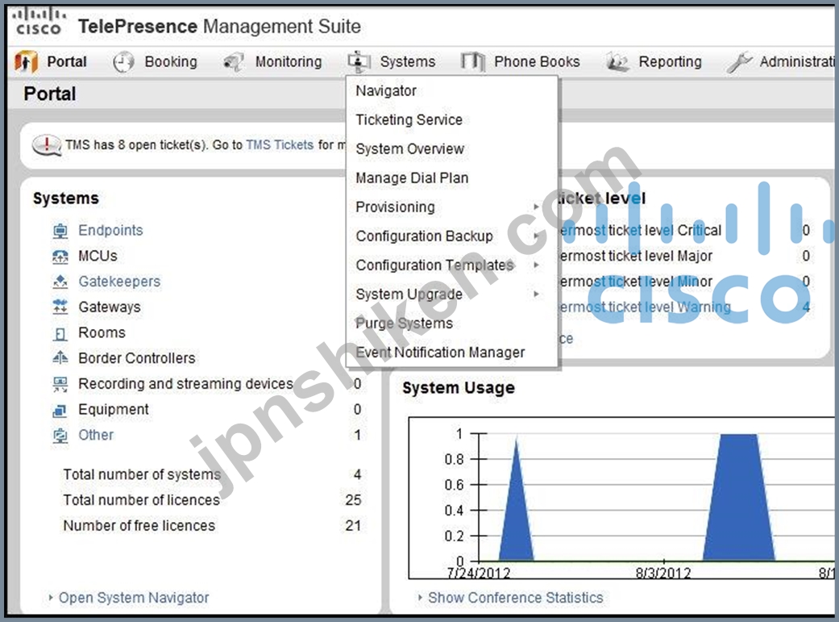This screenshot has height=622, width=839.
Task: Follow the TMS Tickets link
Action: point(280,145)
